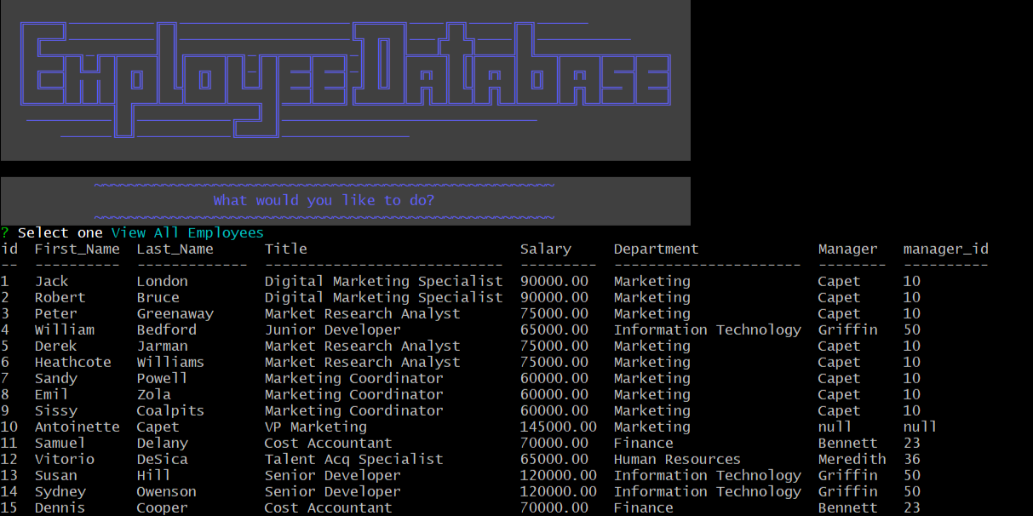This screenshot has width=1033, height=516.
Task: Select the View All Employees option
Action: [x=187, y=232]
